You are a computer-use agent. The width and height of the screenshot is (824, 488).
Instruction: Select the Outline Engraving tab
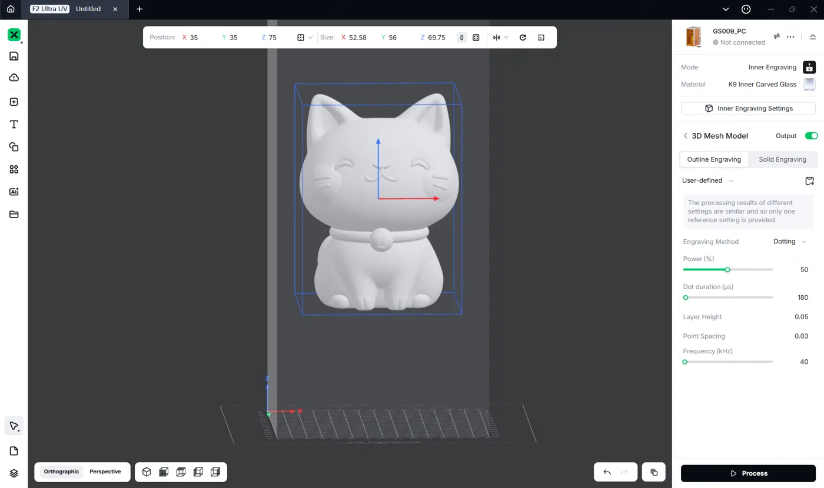coord(714,159)
